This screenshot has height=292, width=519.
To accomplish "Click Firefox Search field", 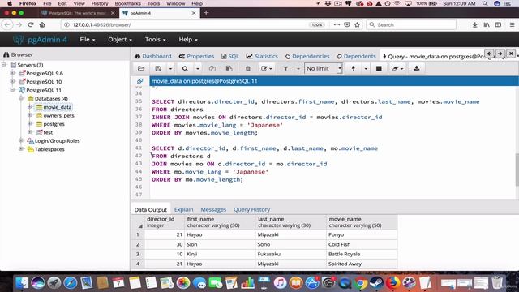I will point(411,25).
